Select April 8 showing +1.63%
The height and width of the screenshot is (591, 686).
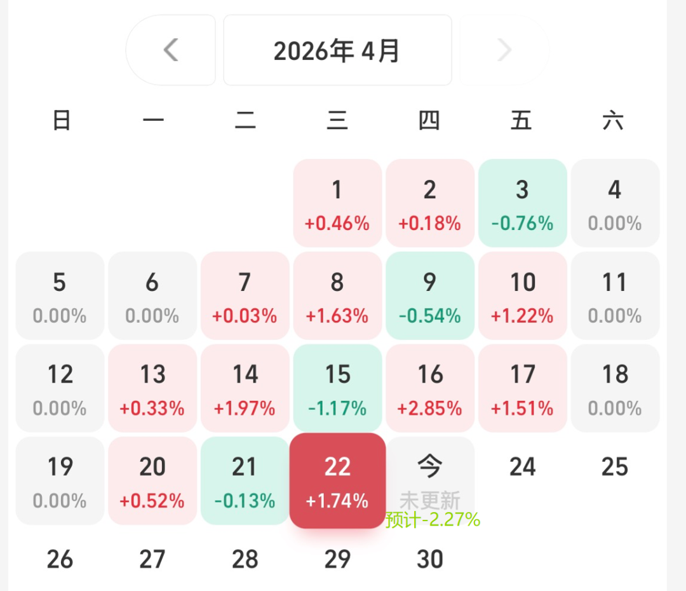tap(337, 295)
